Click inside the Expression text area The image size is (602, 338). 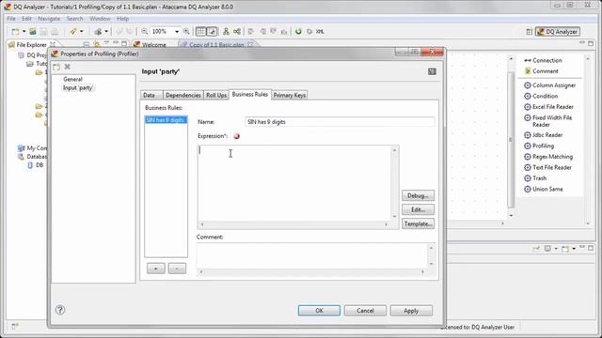pyautogui.click(x=294, y=183)
